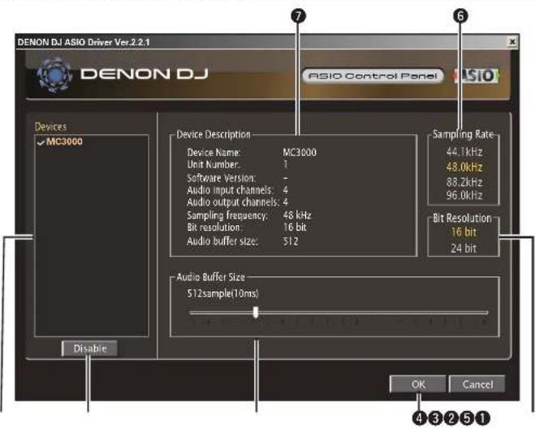Screen dimensions: 535x429
Task: Switch bit resolution to 24 bit
Action: point(464,249)
